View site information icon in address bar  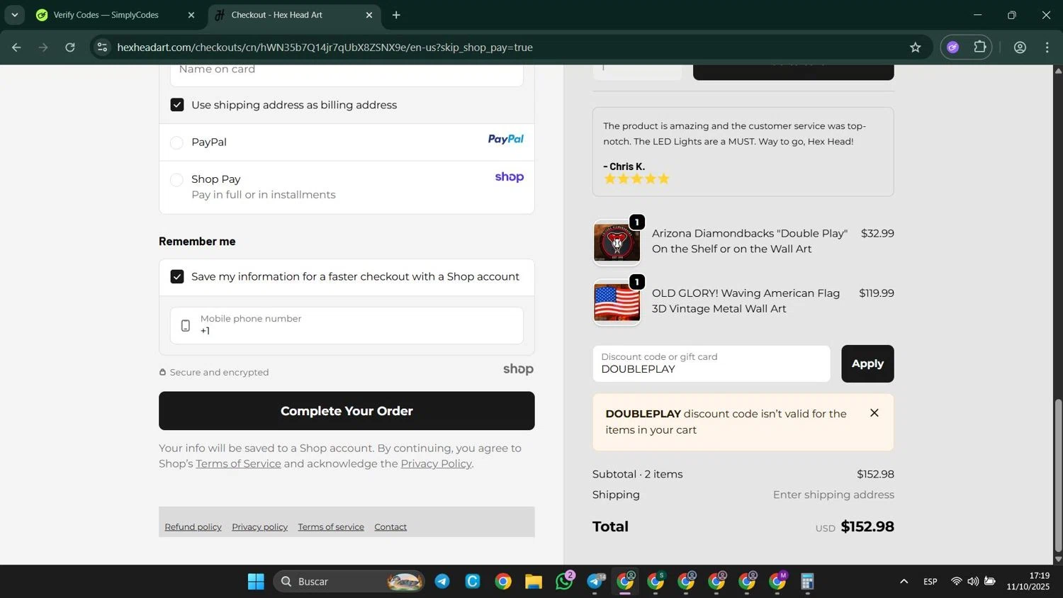pos(102,47)
